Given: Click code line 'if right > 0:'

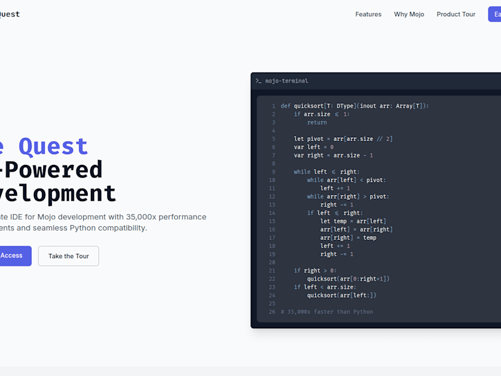Looking at the screenshot, I should (315, 271).
